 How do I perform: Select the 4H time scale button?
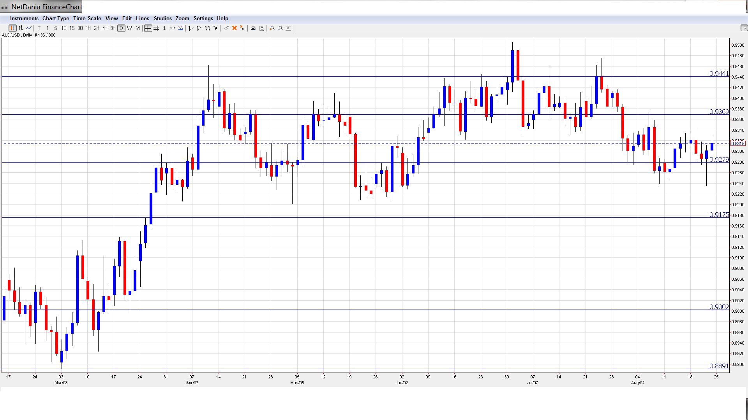(105, 28)
